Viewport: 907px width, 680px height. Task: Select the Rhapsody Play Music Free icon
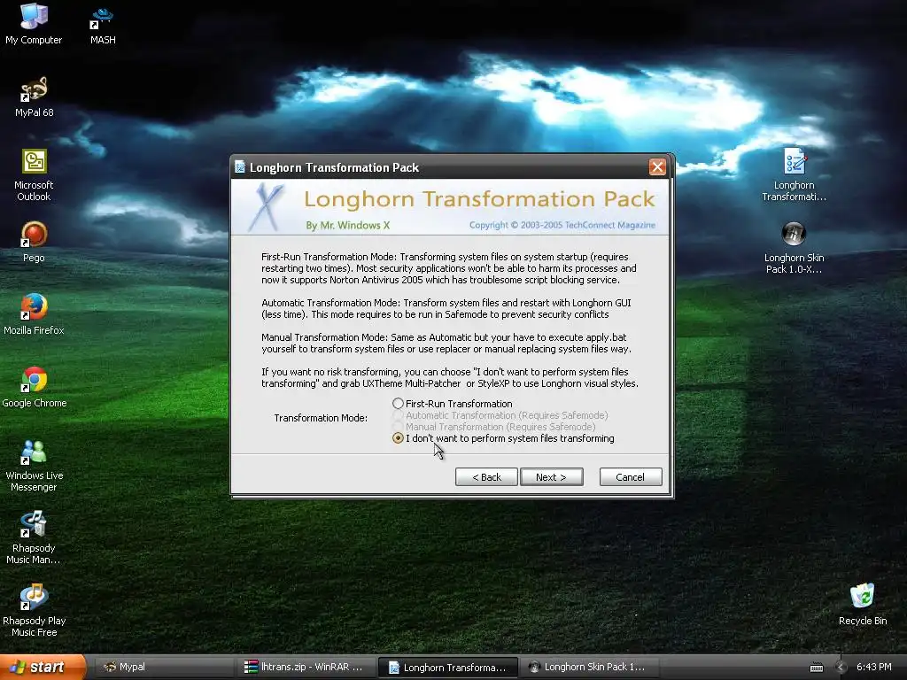(x=34, y=611)
